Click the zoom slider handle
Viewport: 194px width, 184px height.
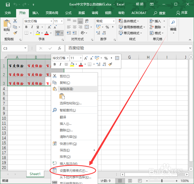tap(162, 181)
